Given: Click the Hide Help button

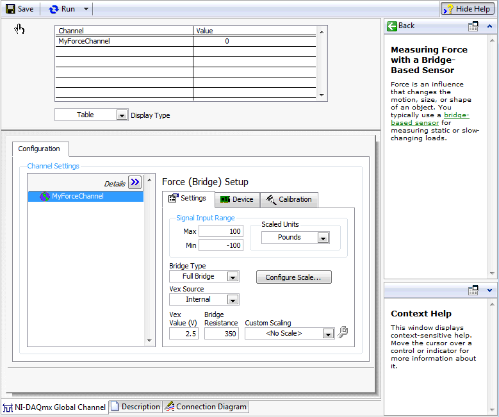Looking at the screenshot, I should (467, 9).
